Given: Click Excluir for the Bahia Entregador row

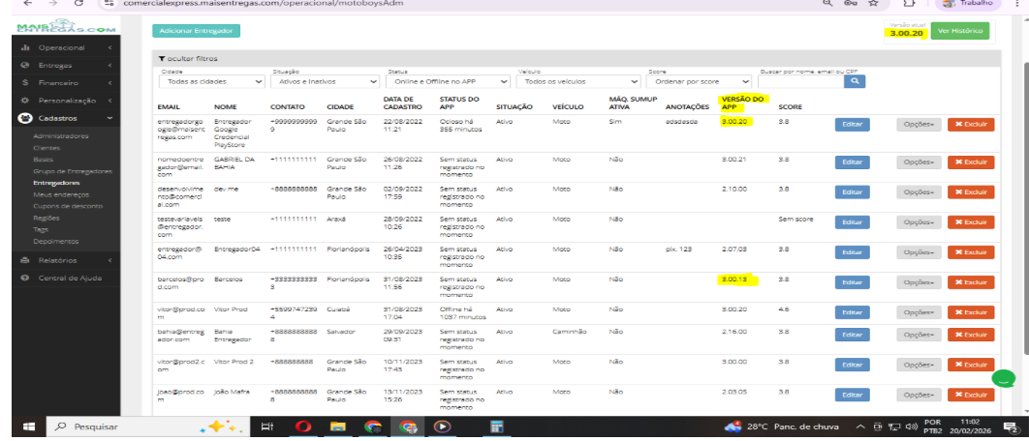Looking at the screenshot, I should [x=971, y=335].
